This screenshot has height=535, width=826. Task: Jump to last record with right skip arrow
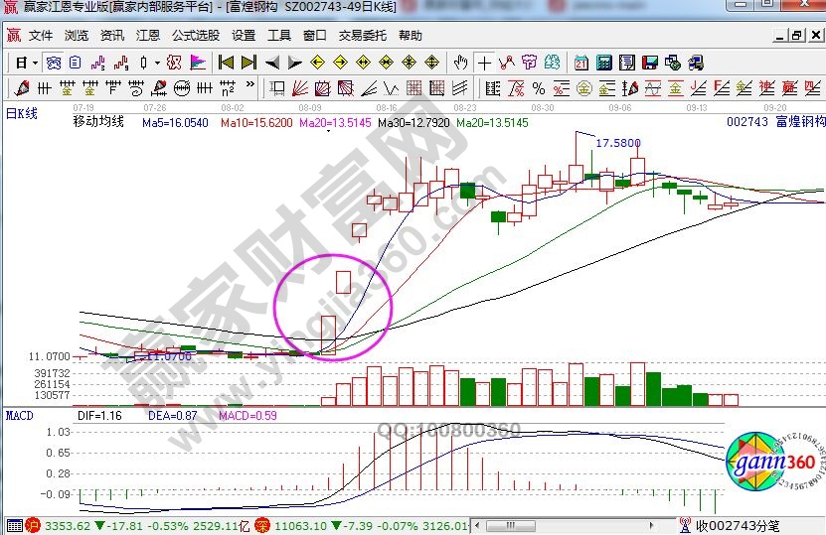coord(248,63)
